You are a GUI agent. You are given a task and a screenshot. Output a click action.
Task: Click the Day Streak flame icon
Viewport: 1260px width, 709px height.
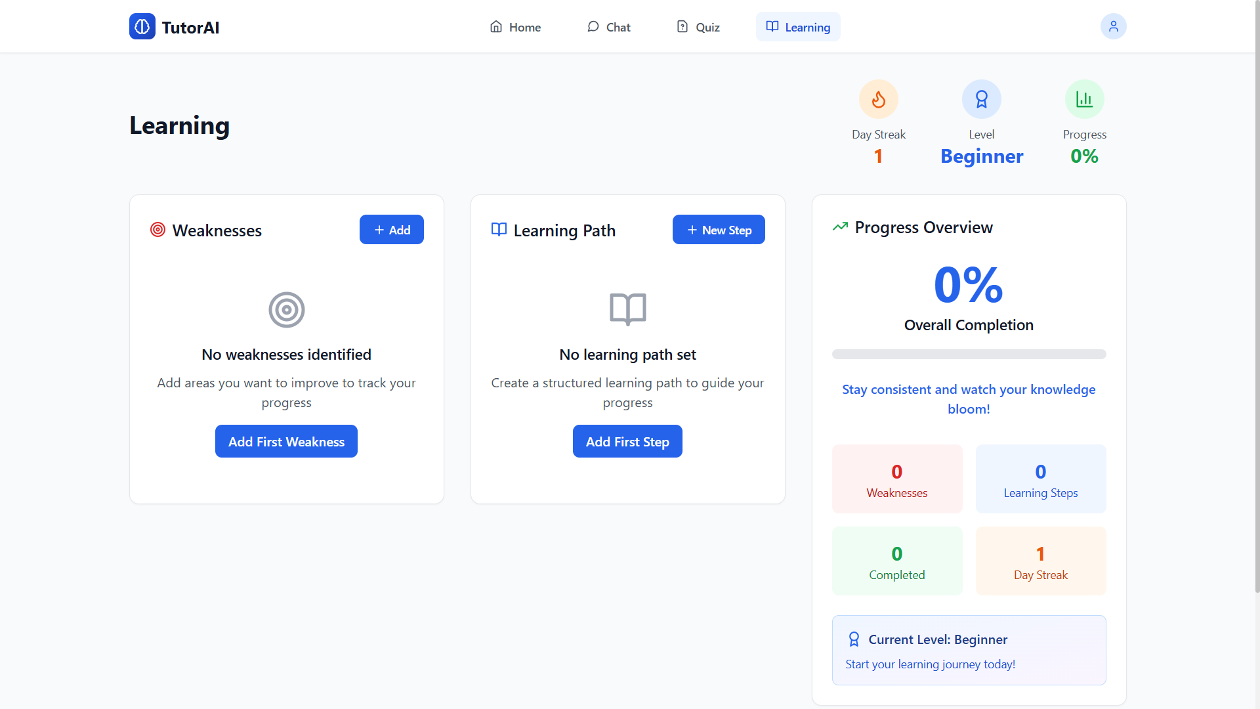pyautogui.click(x=878, y=100)
